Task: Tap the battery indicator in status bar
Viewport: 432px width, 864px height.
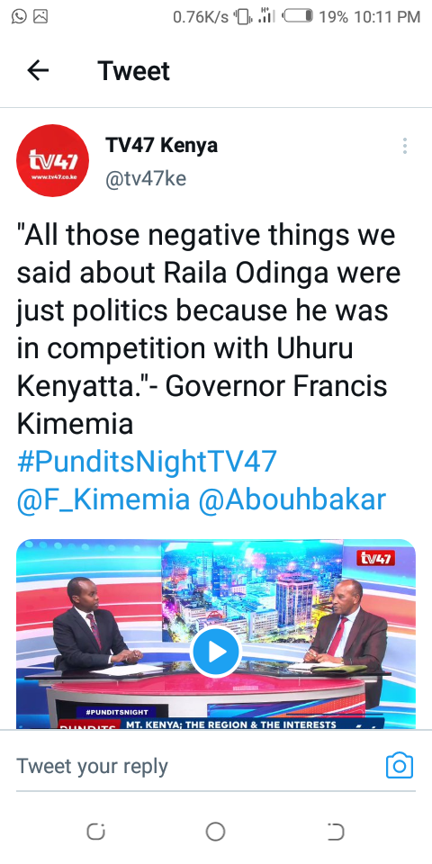Action: point(298,16)
